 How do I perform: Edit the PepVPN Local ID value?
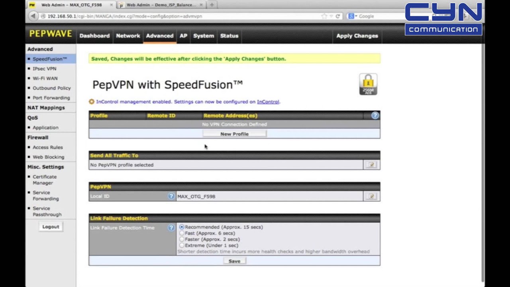click(371, 196)
